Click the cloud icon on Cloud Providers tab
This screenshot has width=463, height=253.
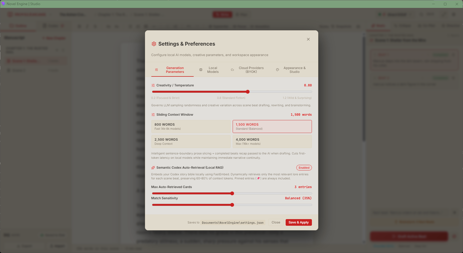[x=232, y=70]
